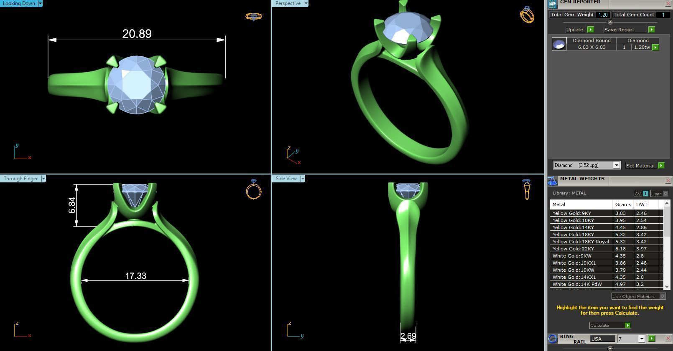Toggle the GV library switch
This screenshot has width=673, height=351.
(x=641, y=194)
